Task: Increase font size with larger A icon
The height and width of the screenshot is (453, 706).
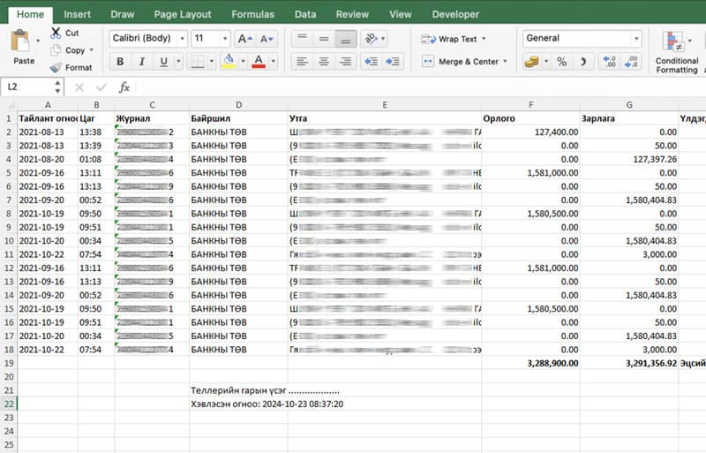Action: pos(245,39)
